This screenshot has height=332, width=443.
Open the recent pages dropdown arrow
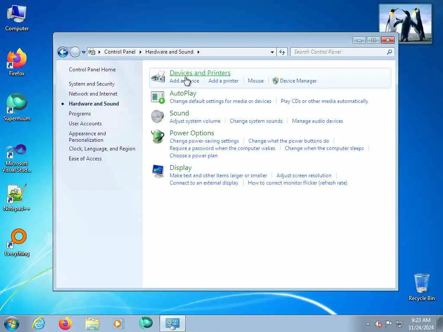click(83, 52)
